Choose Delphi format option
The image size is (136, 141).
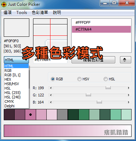pos(16,106)
